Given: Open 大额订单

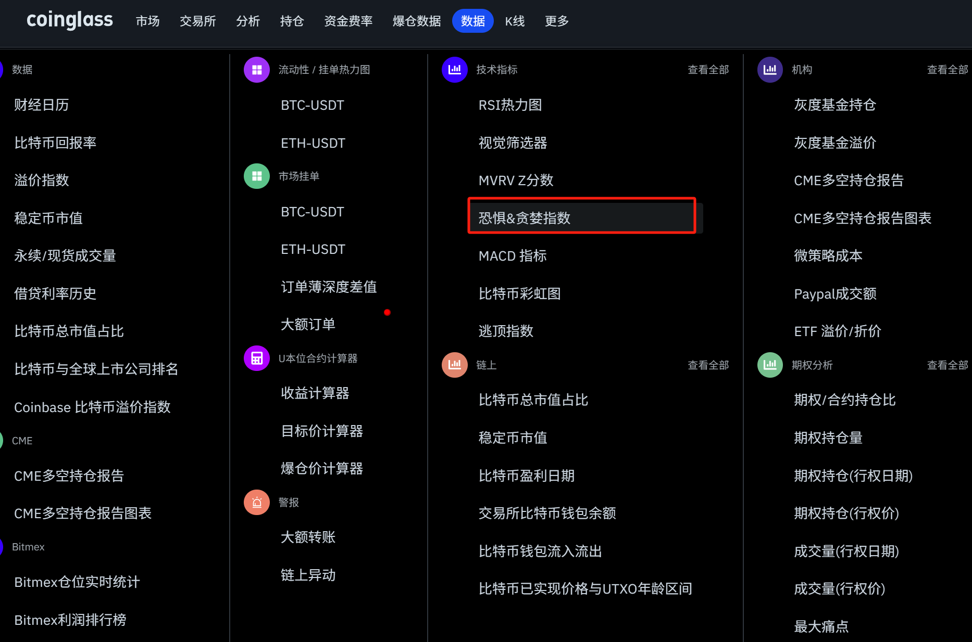Looking at the screenshot, I should click(x=308, y=325).
